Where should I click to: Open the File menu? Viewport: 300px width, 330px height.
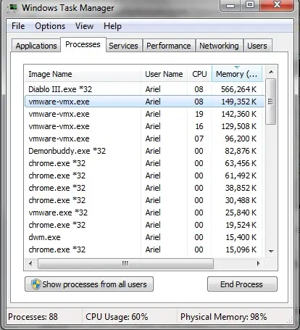click(x=18, y=26)
